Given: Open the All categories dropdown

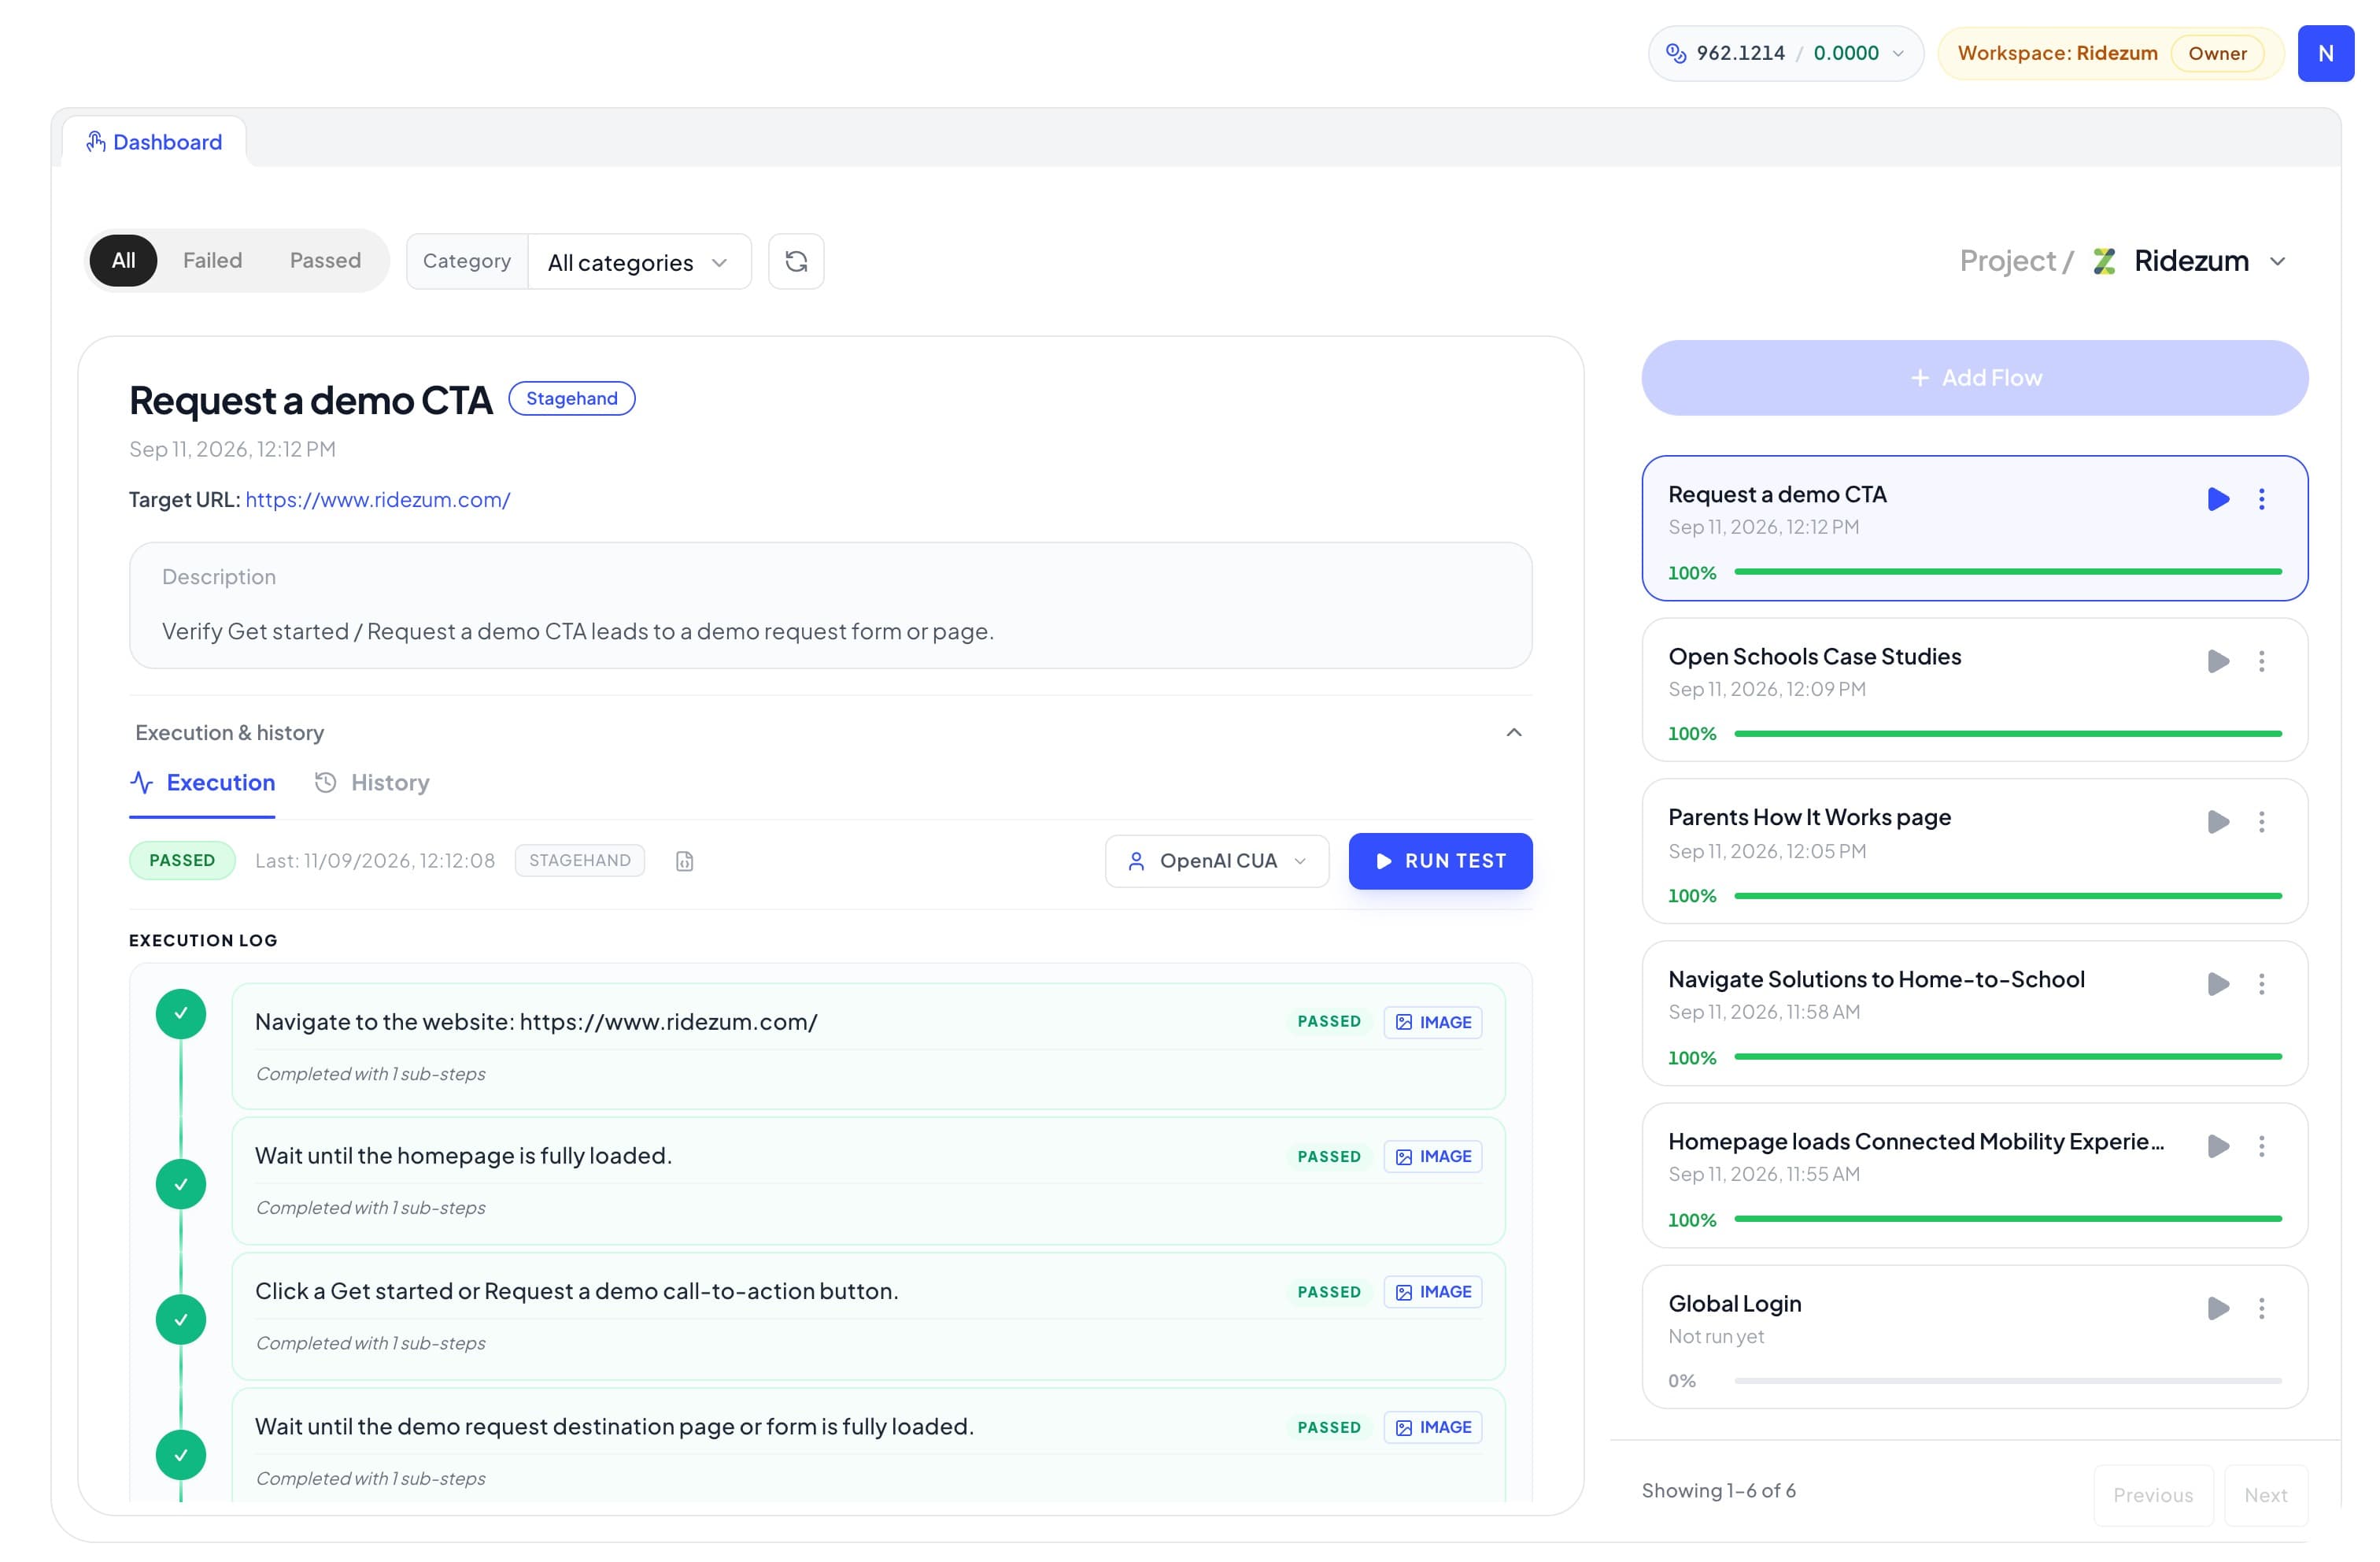Looking at the screenshot, I should 638,262.
